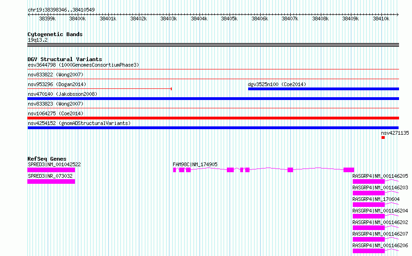412x256 pixels.
Task: Click the nsv833823 (Wong2007) variant label
Action: click(x=56, y=104)
